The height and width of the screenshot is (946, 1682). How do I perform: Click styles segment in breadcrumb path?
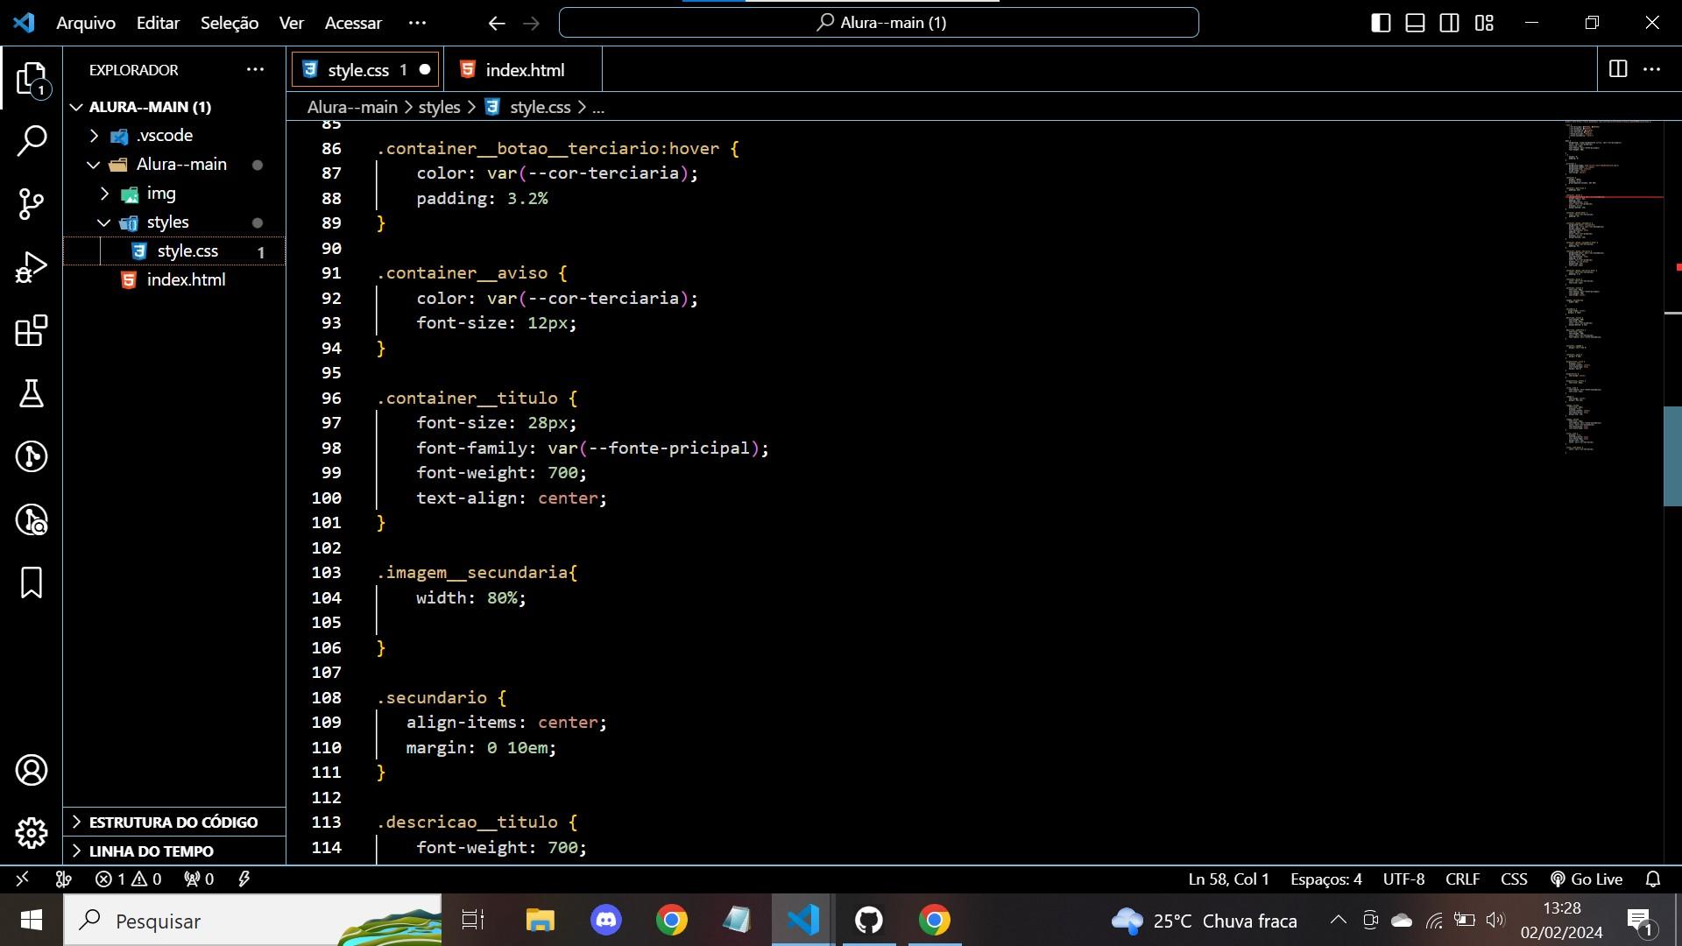(439, 107)
